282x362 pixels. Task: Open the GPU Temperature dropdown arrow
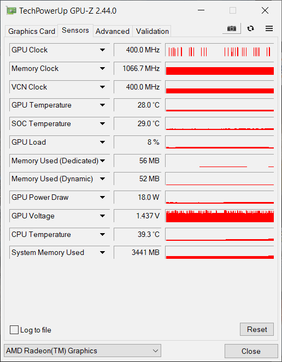[x=102, y=105]
